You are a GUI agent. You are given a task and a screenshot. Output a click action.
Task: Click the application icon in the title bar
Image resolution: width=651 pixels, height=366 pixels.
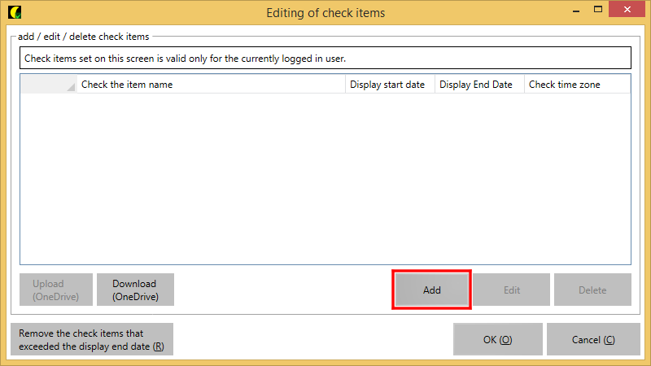(12, 12)
